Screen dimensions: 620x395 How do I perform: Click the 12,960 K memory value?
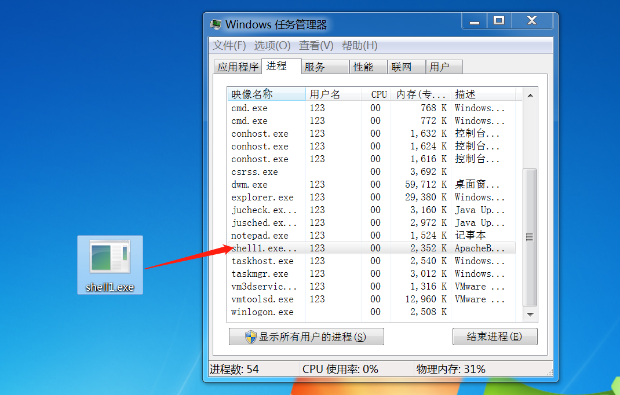pos(426,299)
